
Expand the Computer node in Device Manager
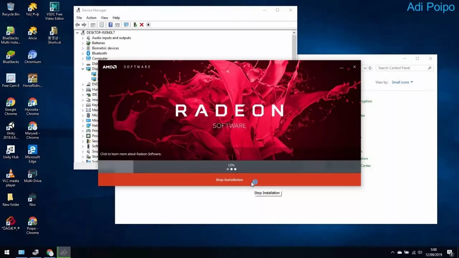point(83,58)
